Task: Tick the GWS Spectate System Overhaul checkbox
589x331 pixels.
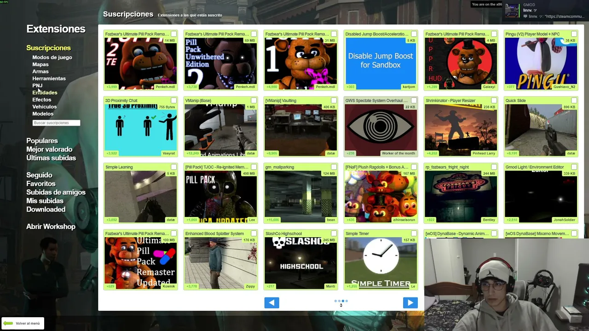Action: tap(414, 101)
